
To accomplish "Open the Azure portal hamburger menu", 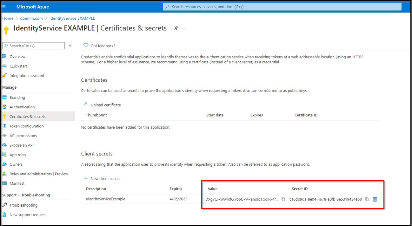I will (x=4, y=7).
